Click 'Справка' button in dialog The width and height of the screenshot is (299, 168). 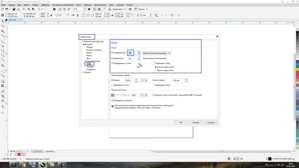(211, 122)
